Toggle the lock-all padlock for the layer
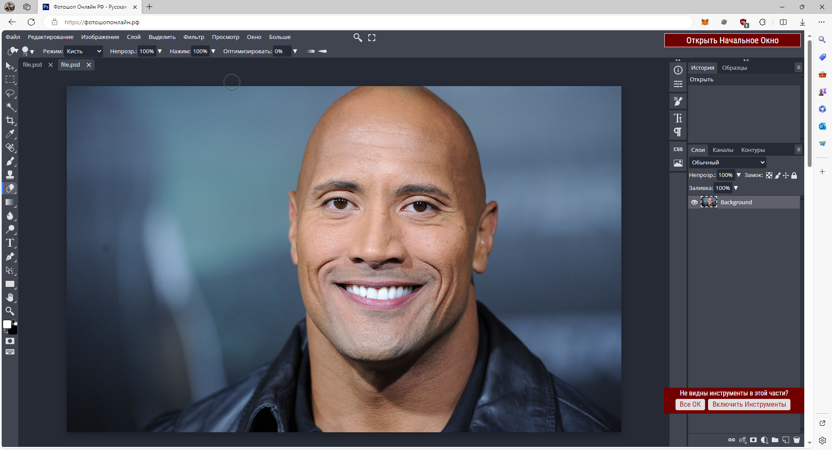The width and height of the screenshot is (832, 450). (x=794, y=175)
